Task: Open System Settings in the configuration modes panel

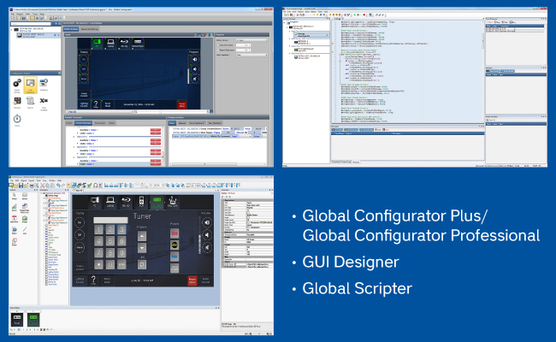Action: coord(17,84)
